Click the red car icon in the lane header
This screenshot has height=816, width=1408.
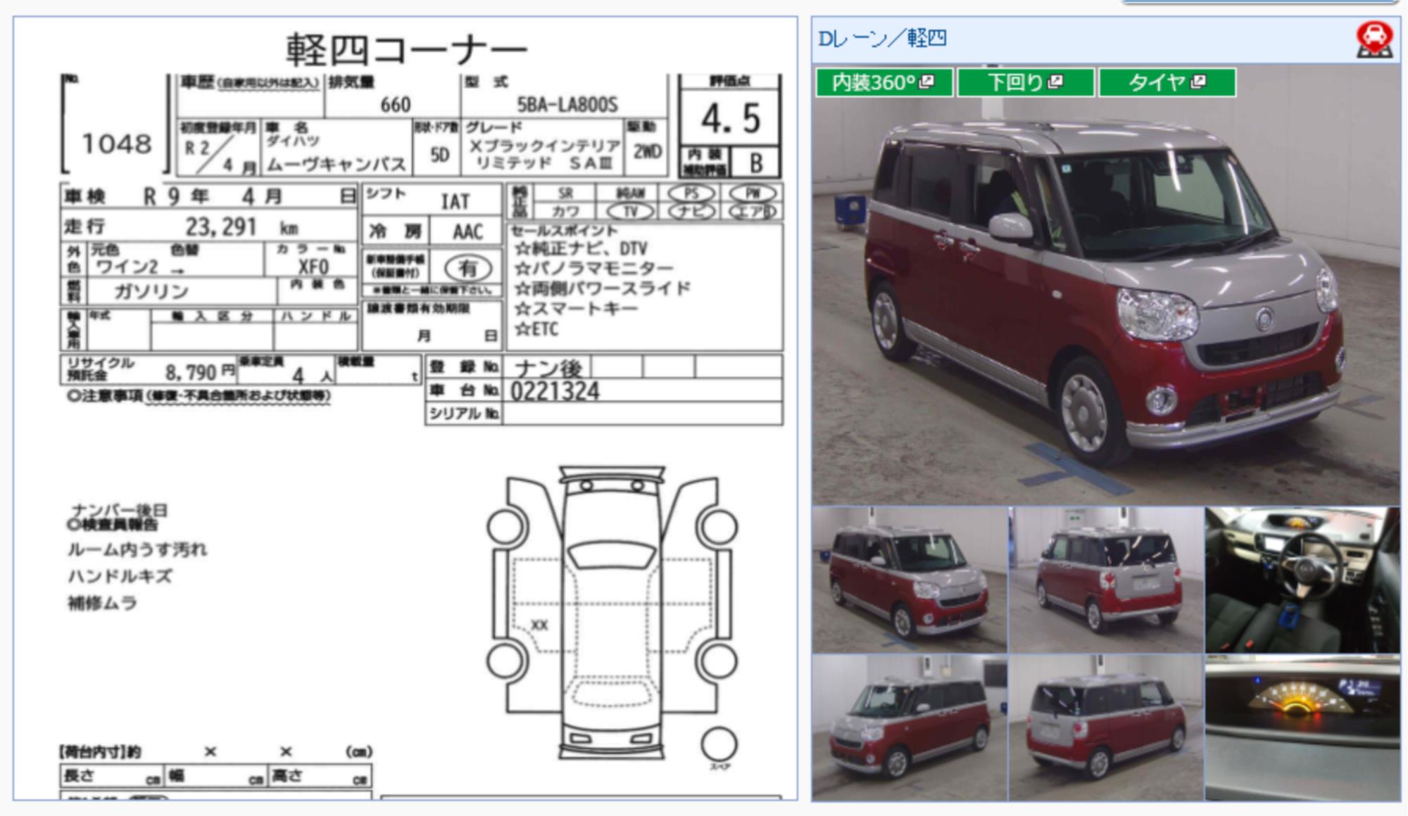[1374, 39]
